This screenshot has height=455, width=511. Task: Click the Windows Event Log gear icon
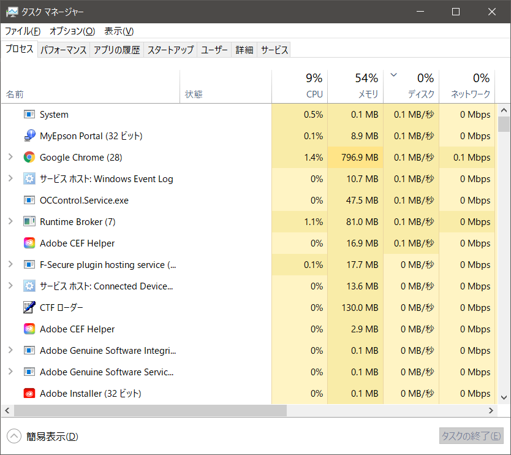point(29,179)
